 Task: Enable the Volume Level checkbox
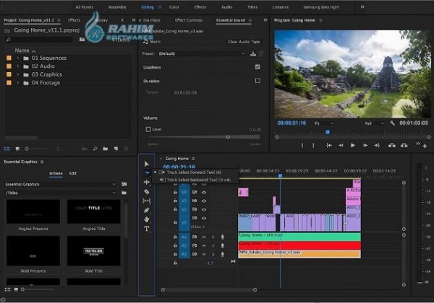148,129
